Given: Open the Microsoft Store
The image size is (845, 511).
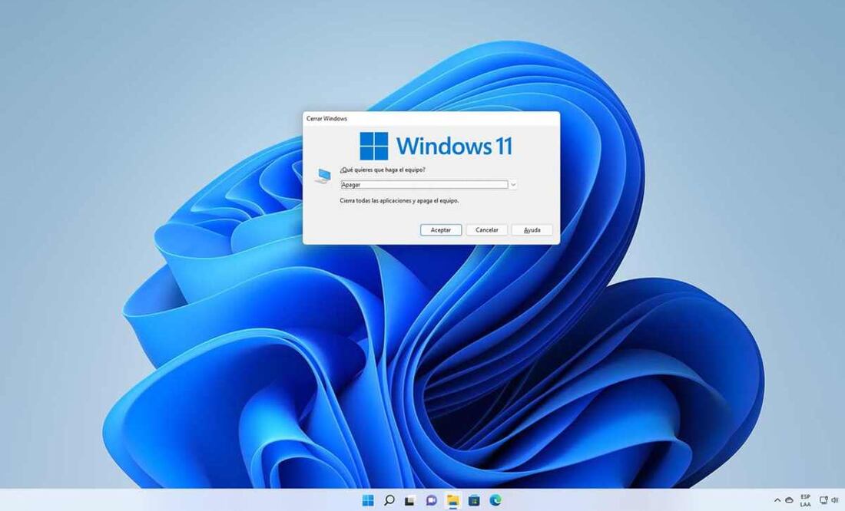Looking at the screenshot, I should [x=474, y=499].
